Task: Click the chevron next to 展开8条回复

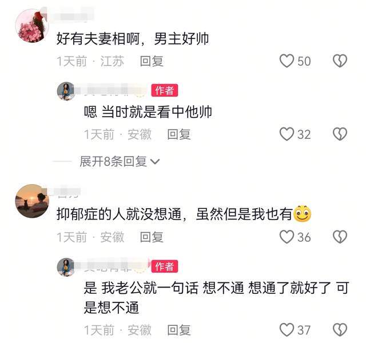Action: click(155, 162)
